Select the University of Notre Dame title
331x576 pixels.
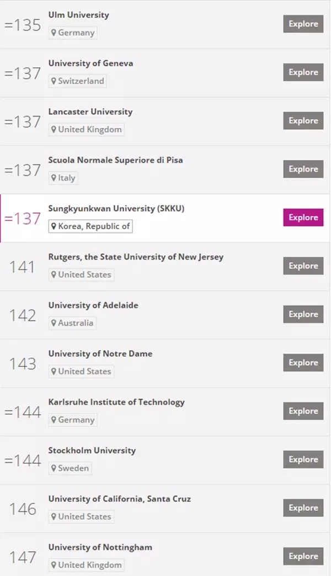(x=100, y=354)
